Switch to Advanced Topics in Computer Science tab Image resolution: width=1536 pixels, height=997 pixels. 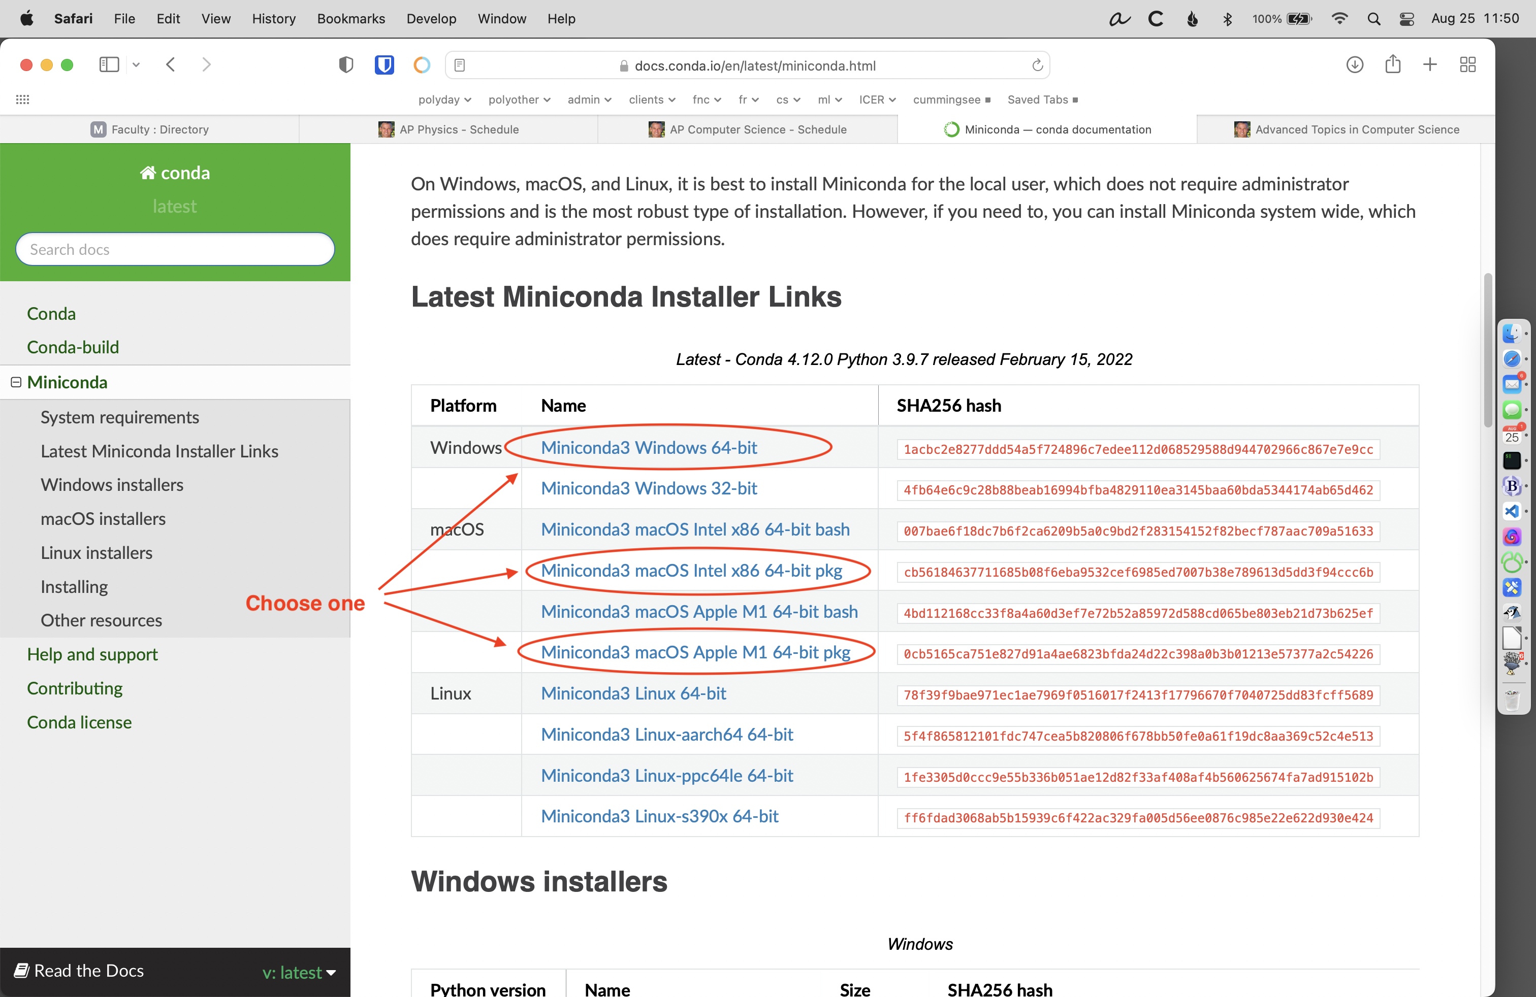pyautogui.click(x=1346, y=129)
